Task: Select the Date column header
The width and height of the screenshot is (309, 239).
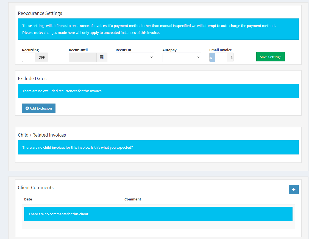Action: click(28, 199)
